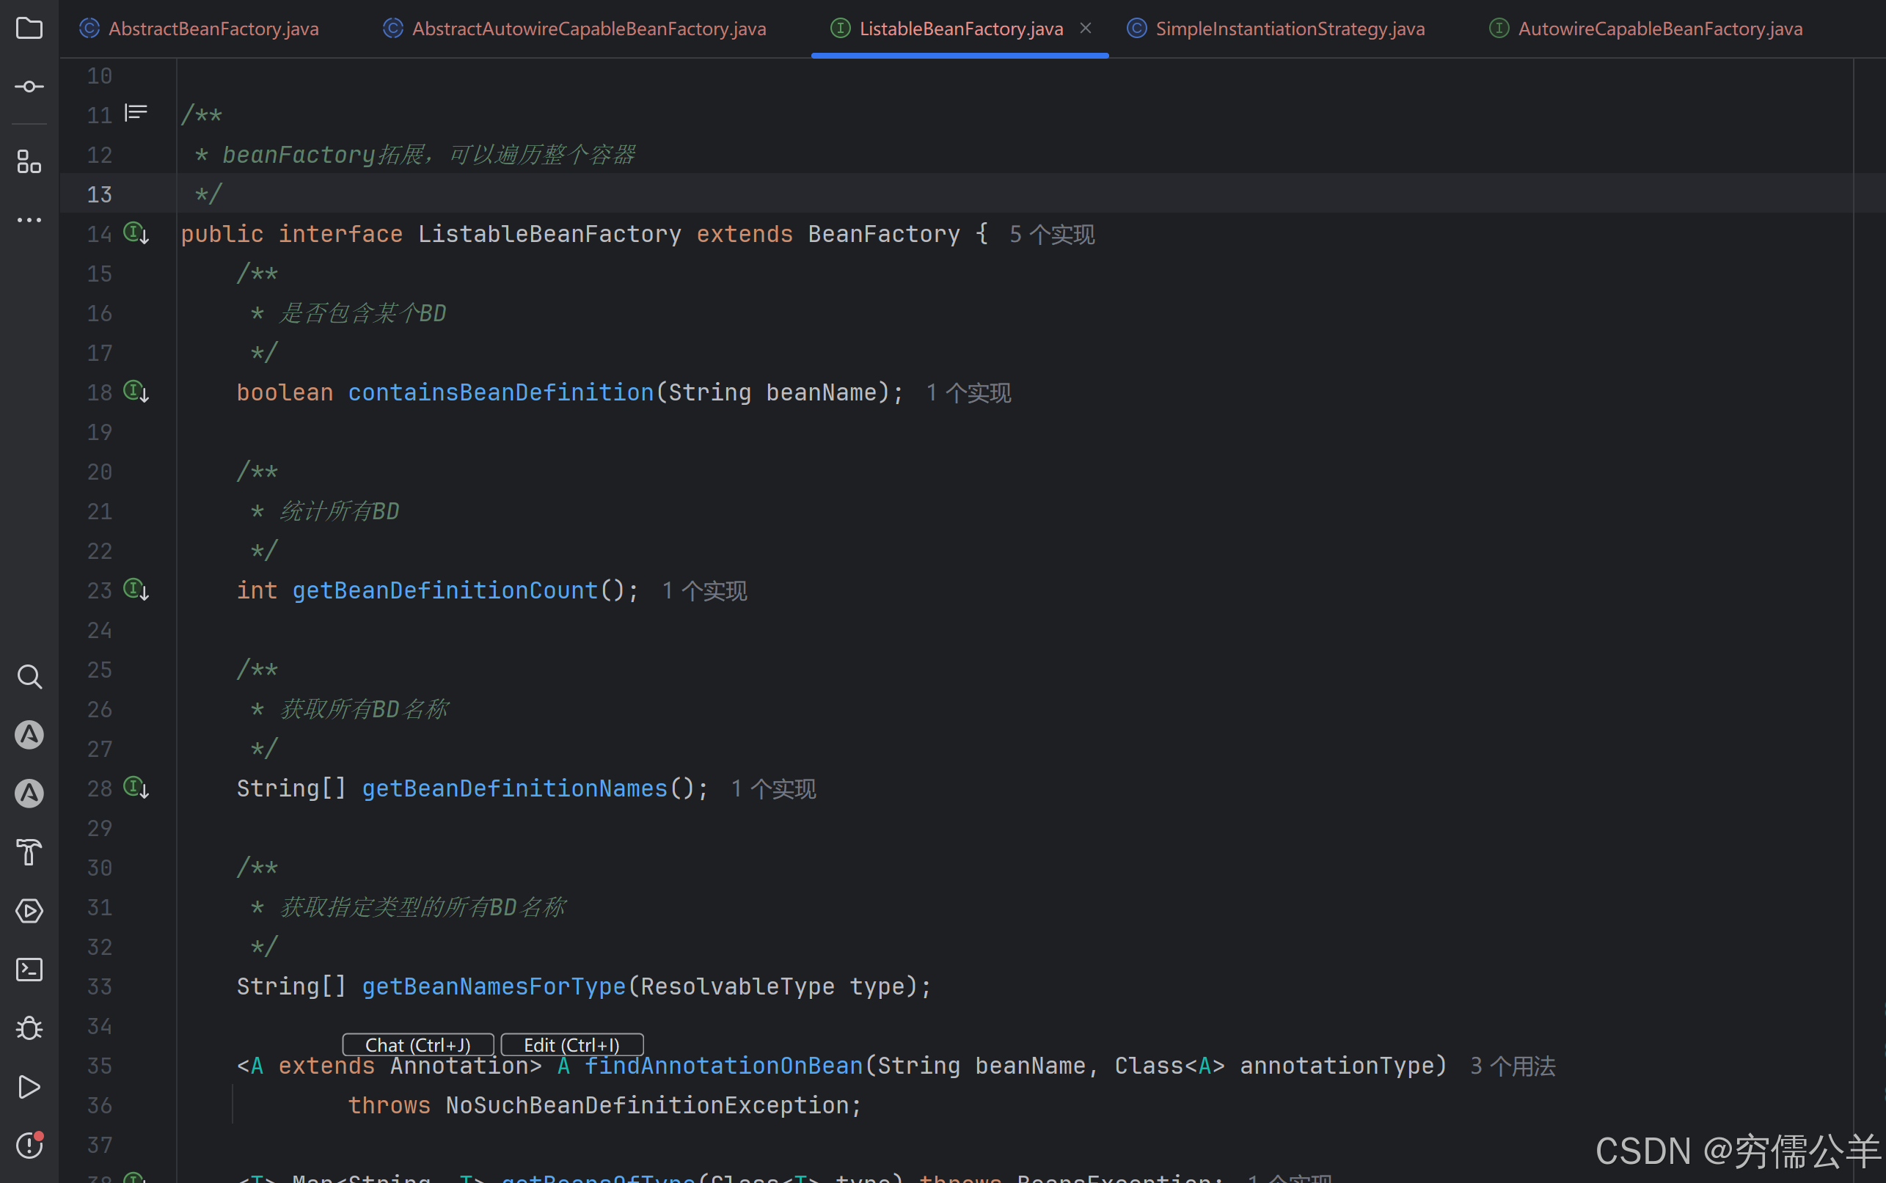Screen dimensions: 1886x1183
Task: Click the More tool windows ellipsis
Action: 29,221
